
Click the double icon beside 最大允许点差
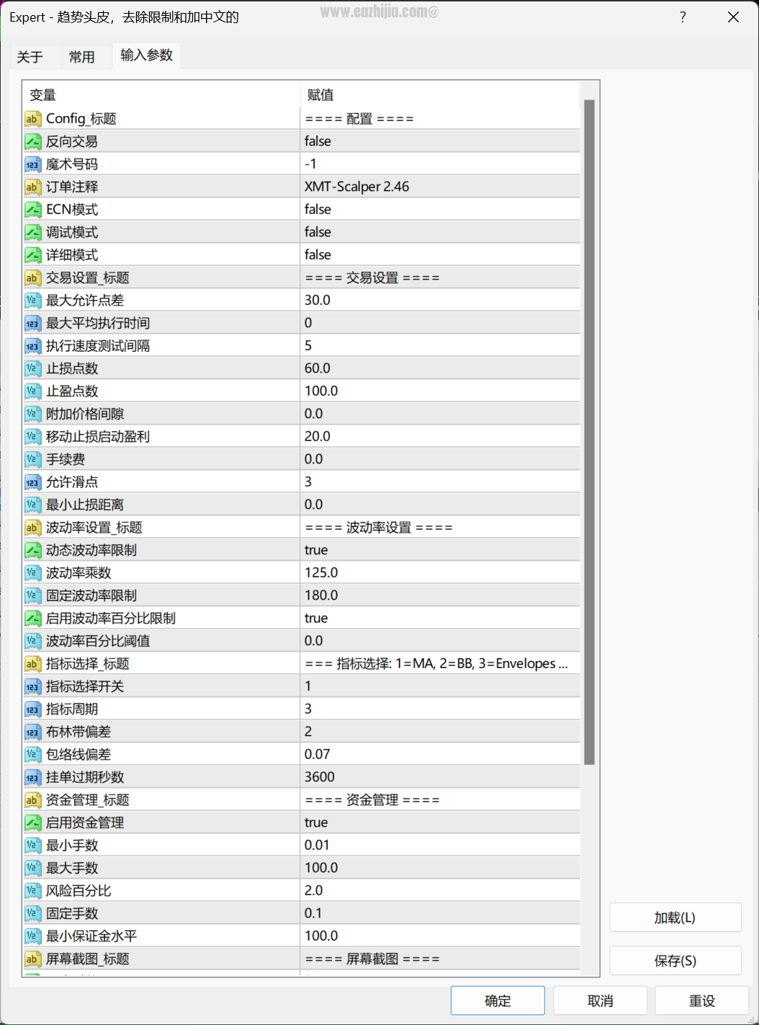point(32,301)
